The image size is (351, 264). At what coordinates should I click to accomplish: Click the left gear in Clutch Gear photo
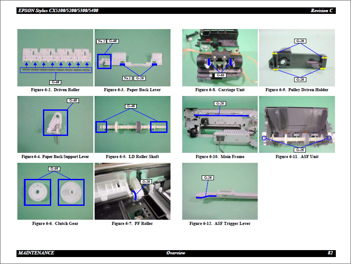[37, 192]
